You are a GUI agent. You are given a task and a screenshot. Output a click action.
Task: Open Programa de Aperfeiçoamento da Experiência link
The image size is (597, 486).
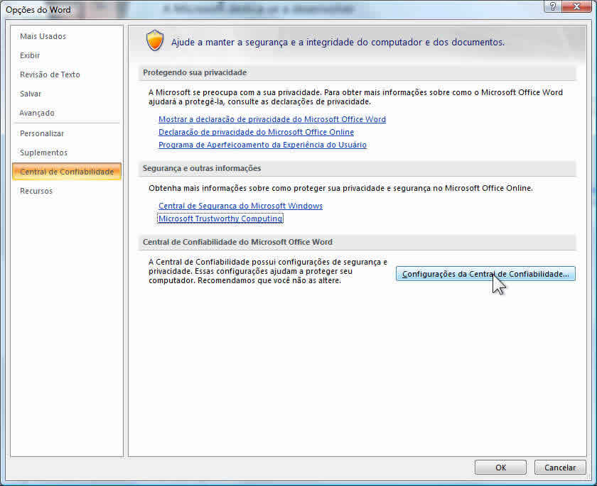click(262, 145)
